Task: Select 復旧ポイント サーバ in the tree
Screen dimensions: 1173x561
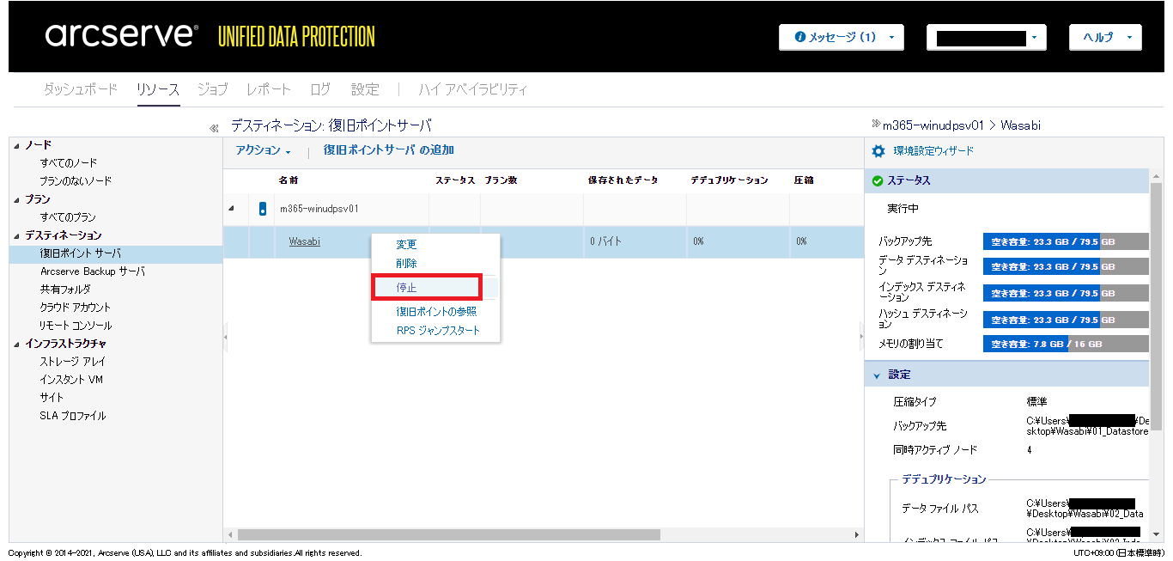Action: (80, 253)
